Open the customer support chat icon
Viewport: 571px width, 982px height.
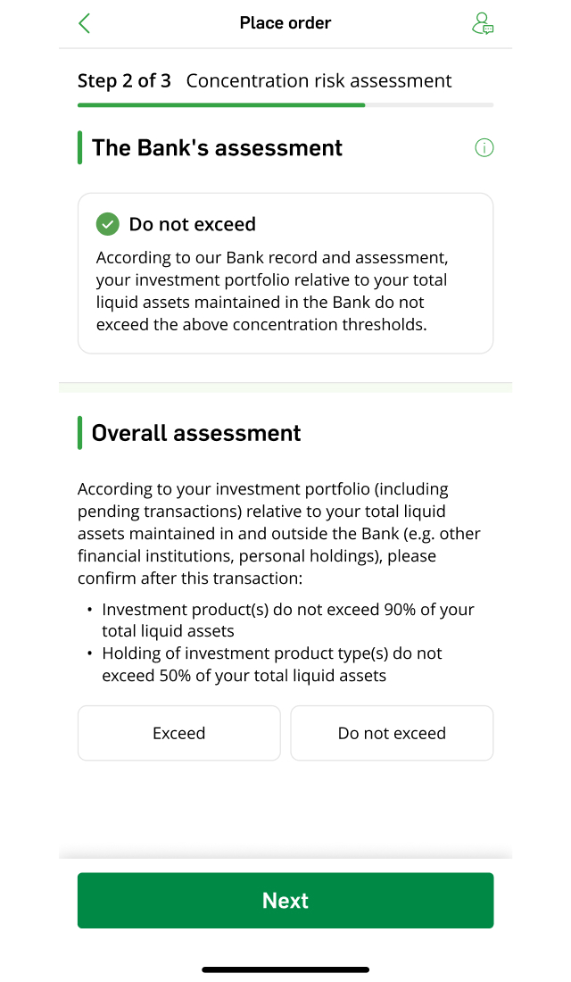click(x=482, y=23)
